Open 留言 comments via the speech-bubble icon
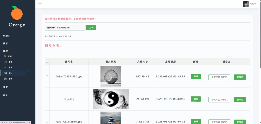Image resolution: width=261 pixels, height=124 pixels. point(5,62)
